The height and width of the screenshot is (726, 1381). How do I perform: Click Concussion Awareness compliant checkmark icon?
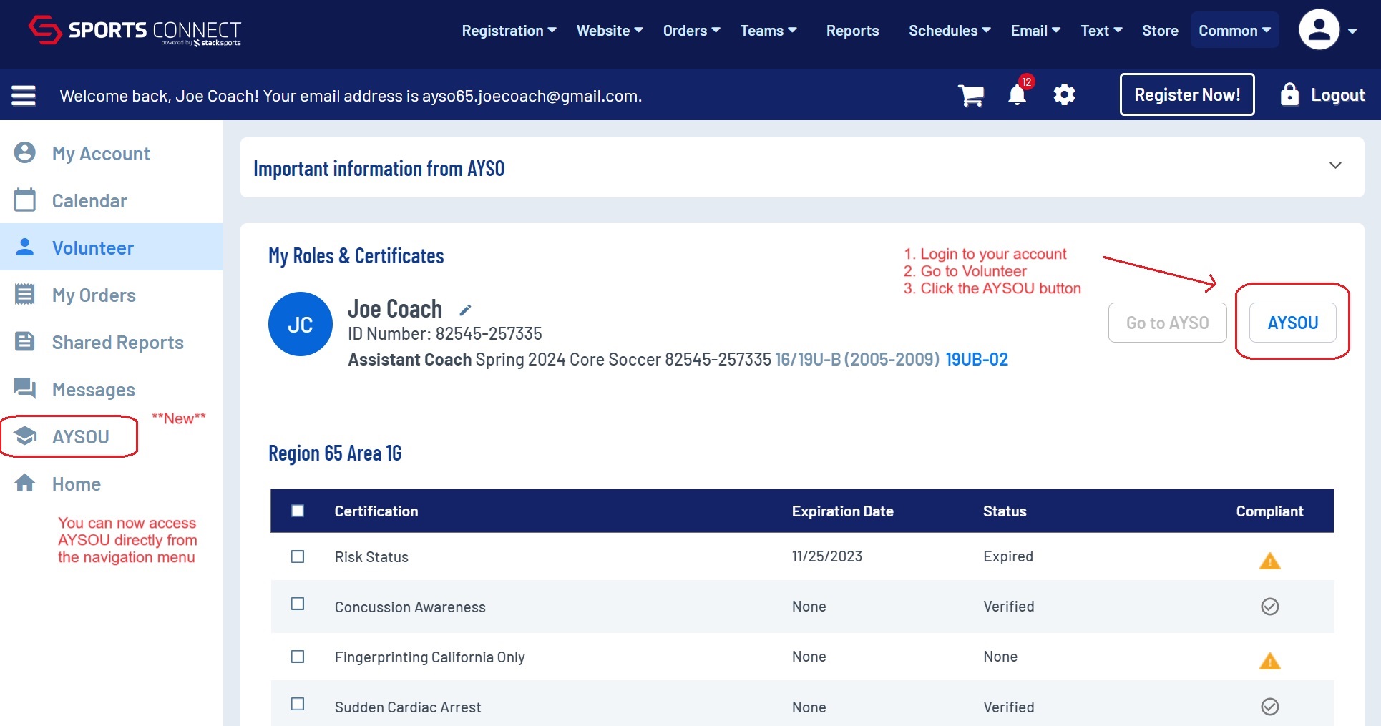tap(1269, 607)
